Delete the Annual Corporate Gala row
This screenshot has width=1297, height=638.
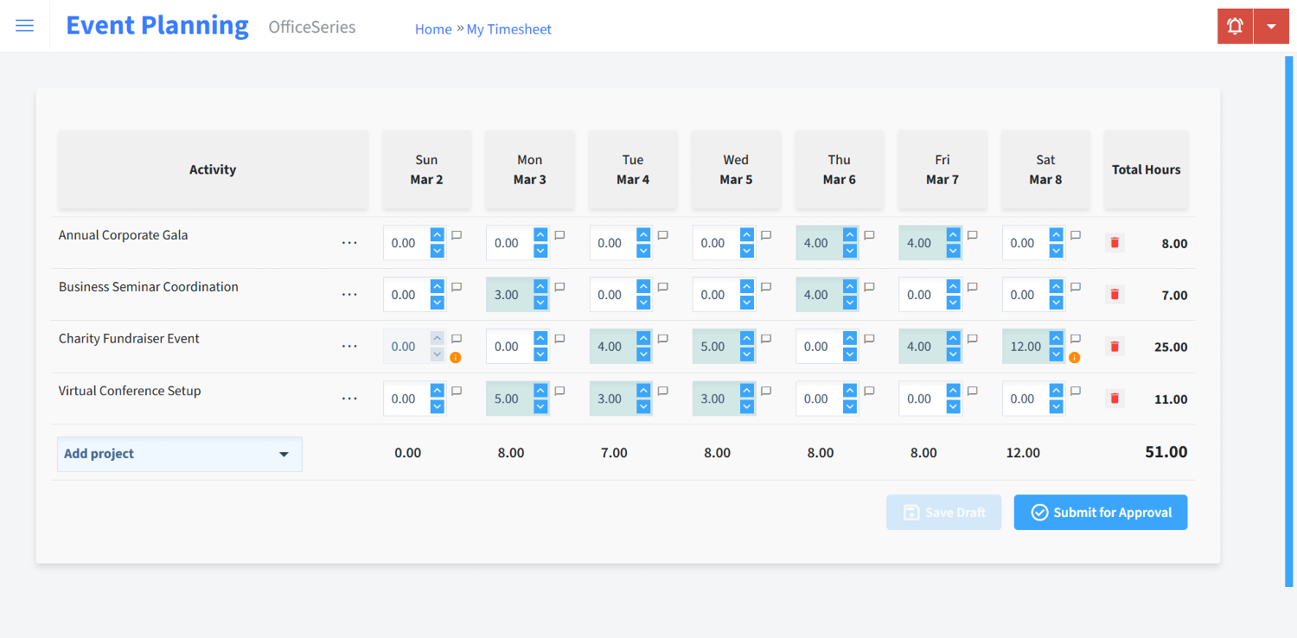click(1114, 243)
